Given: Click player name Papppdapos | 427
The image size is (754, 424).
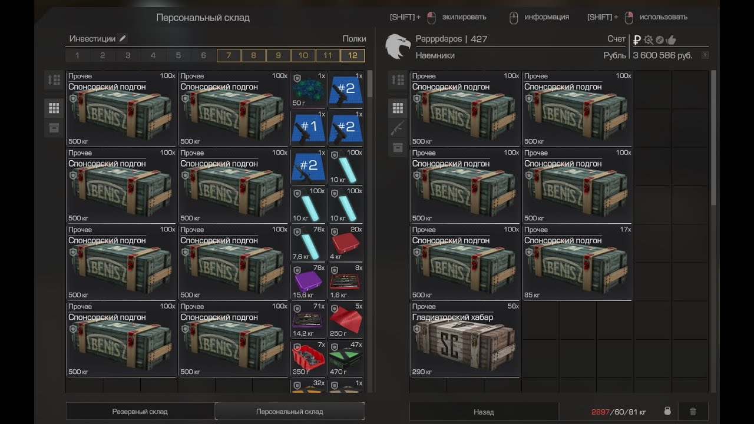Looking at the screenshot, I should tap(451, 39).
